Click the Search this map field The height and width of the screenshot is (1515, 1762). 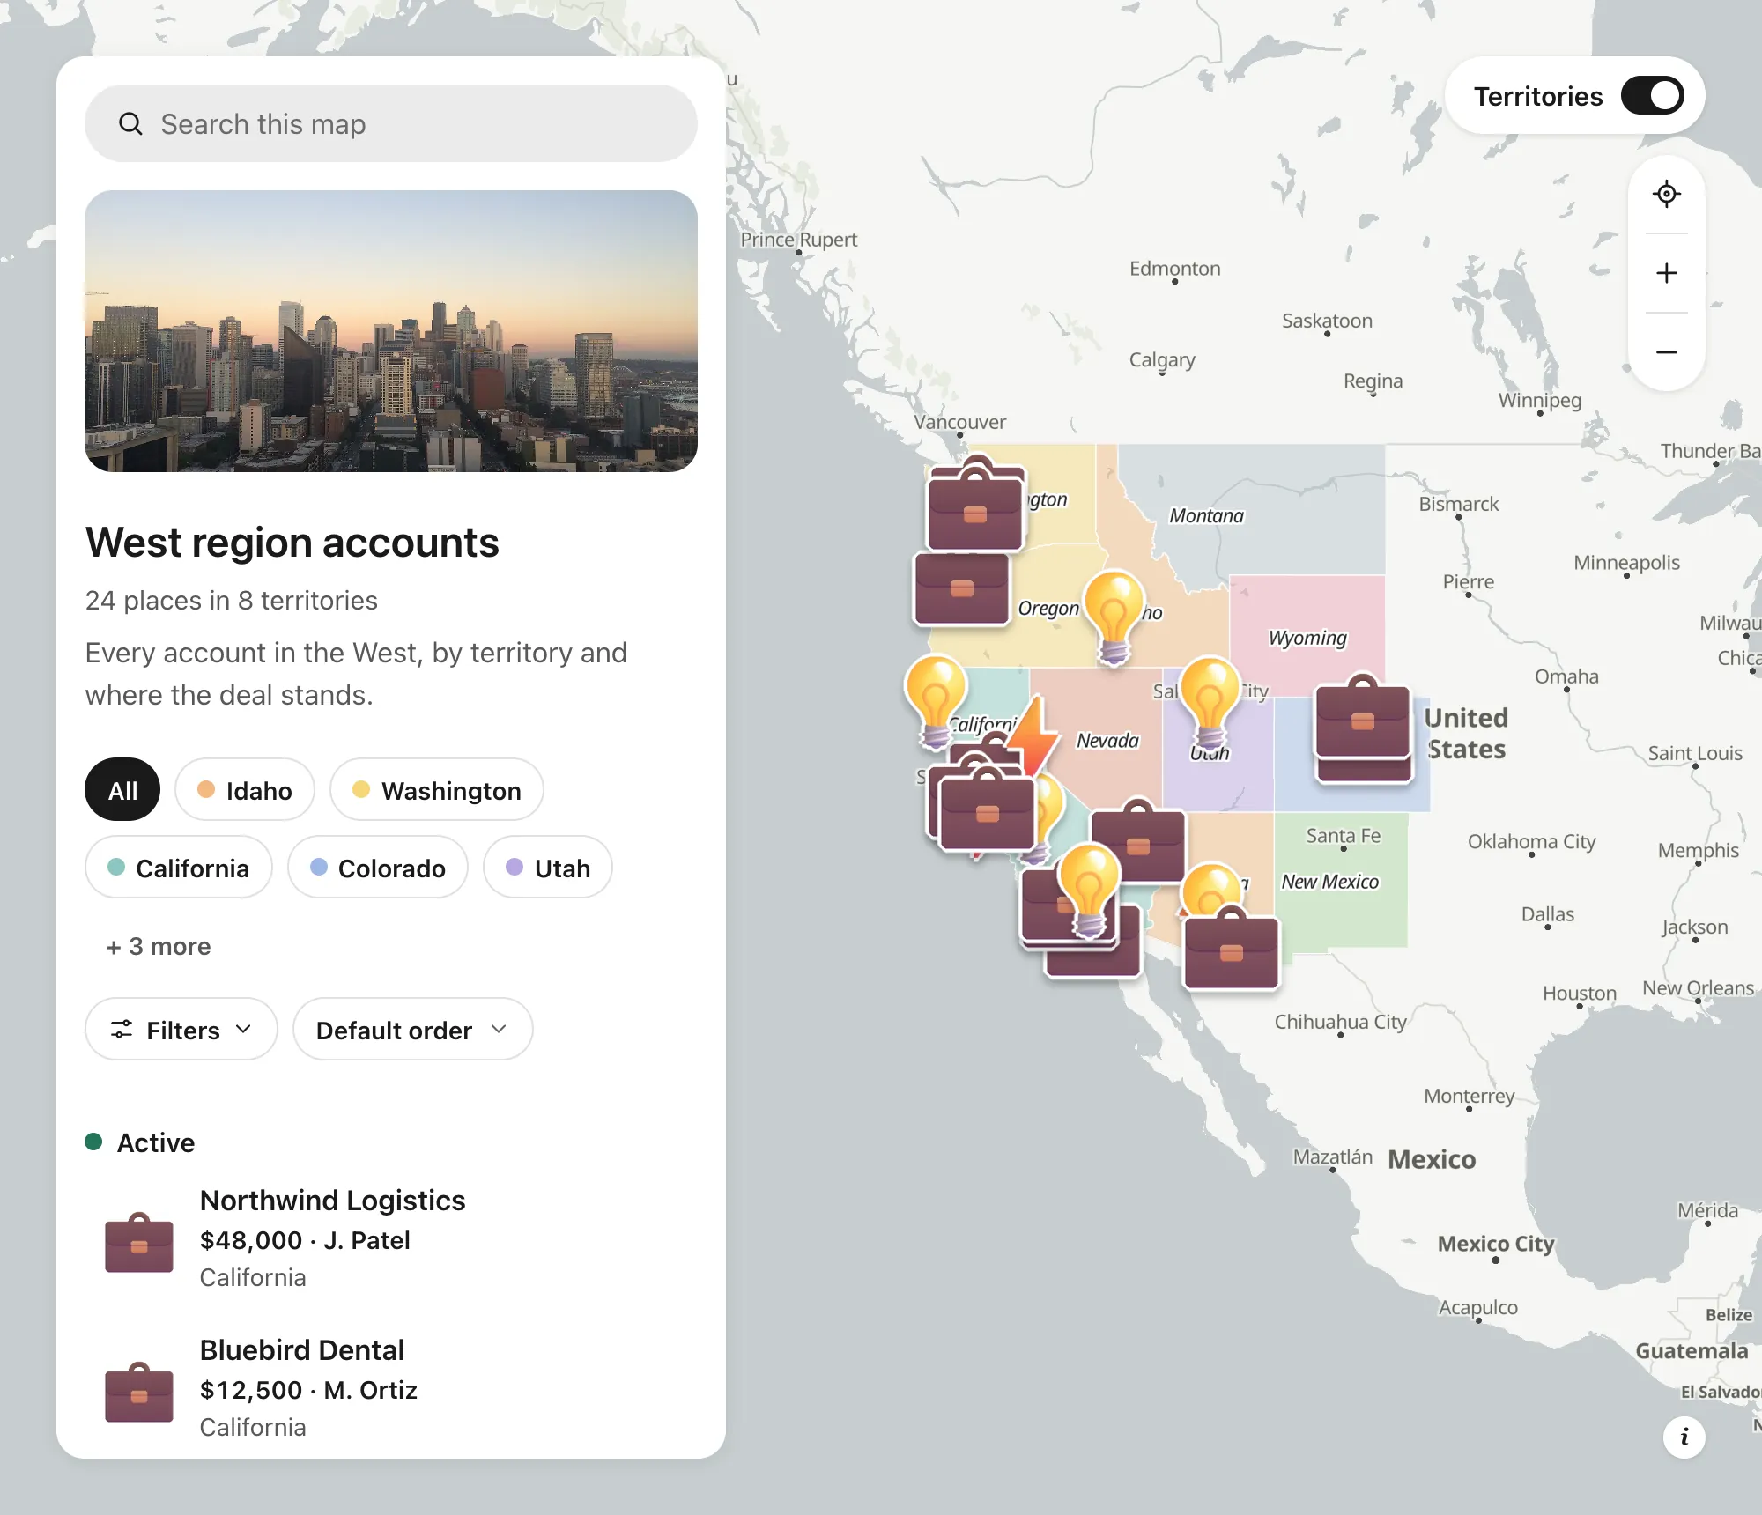(x=391, y=123)
